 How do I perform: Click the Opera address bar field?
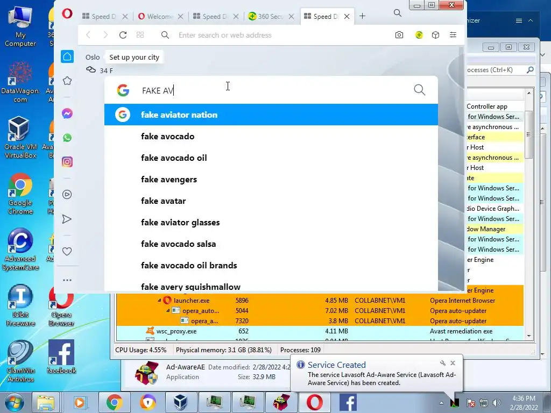pyautogui.click(x=281, y=35)
